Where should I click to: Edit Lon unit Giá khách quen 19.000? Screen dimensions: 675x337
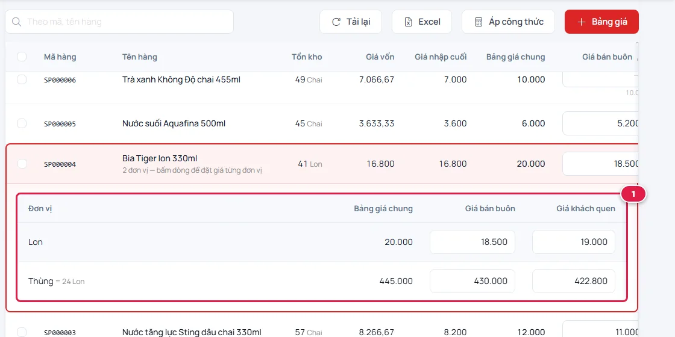pos(573,242)
